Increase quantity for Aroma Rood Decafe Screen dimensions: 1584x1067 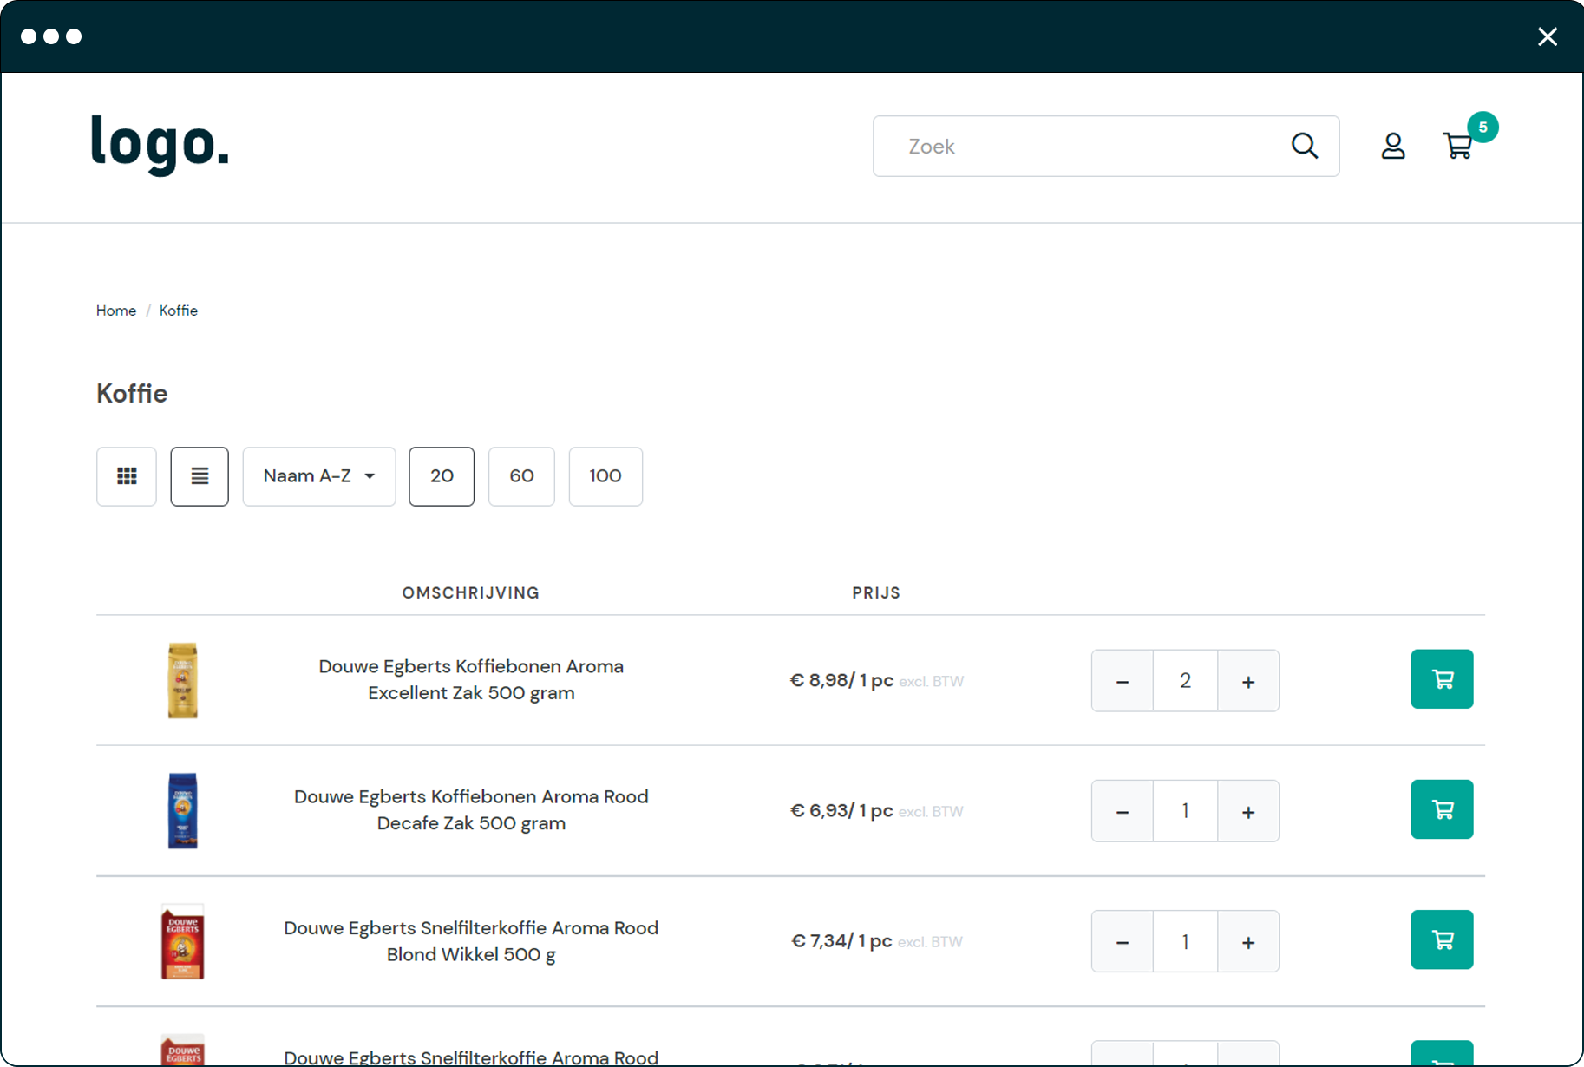coord(1248,811)
